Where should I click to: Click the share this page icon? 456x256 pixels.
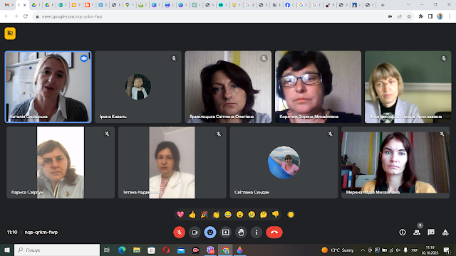pyautogui.click(x=400, y=16)
